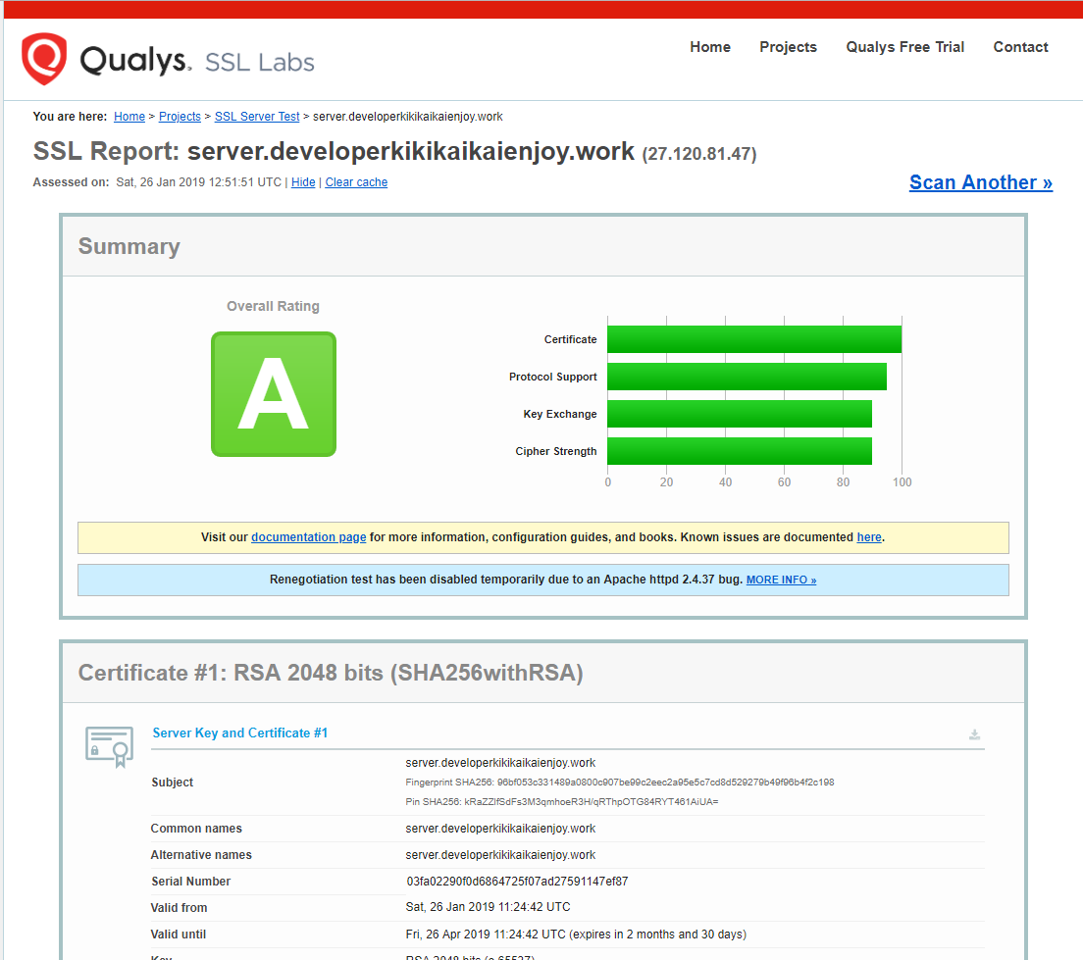
Task: Open the Contact menu item
Action: coord(1020,47)
